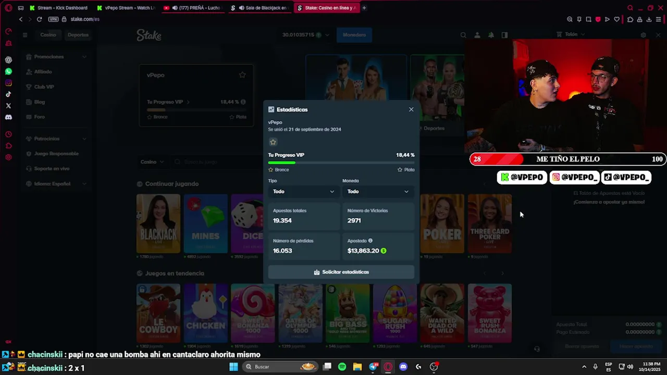Open Foro in the sidebar

[x=56, y=117]
